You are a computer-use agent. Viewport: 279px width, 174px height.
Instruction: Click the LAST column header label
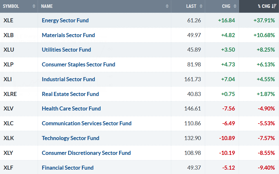point(191,6)
